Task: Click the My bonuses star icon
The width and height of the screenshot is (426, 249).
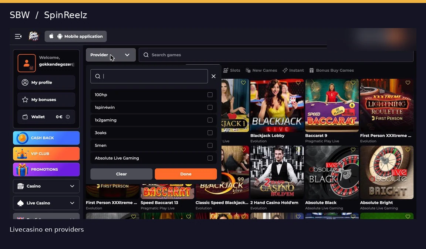Action: pyautogui.click(x=25, y=100)
